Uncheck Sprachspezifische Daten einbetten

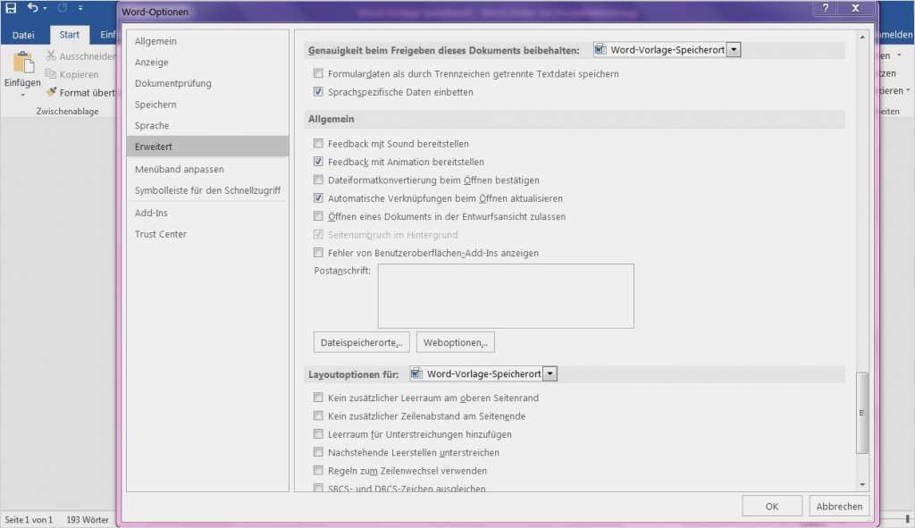[x=318, y=92]
